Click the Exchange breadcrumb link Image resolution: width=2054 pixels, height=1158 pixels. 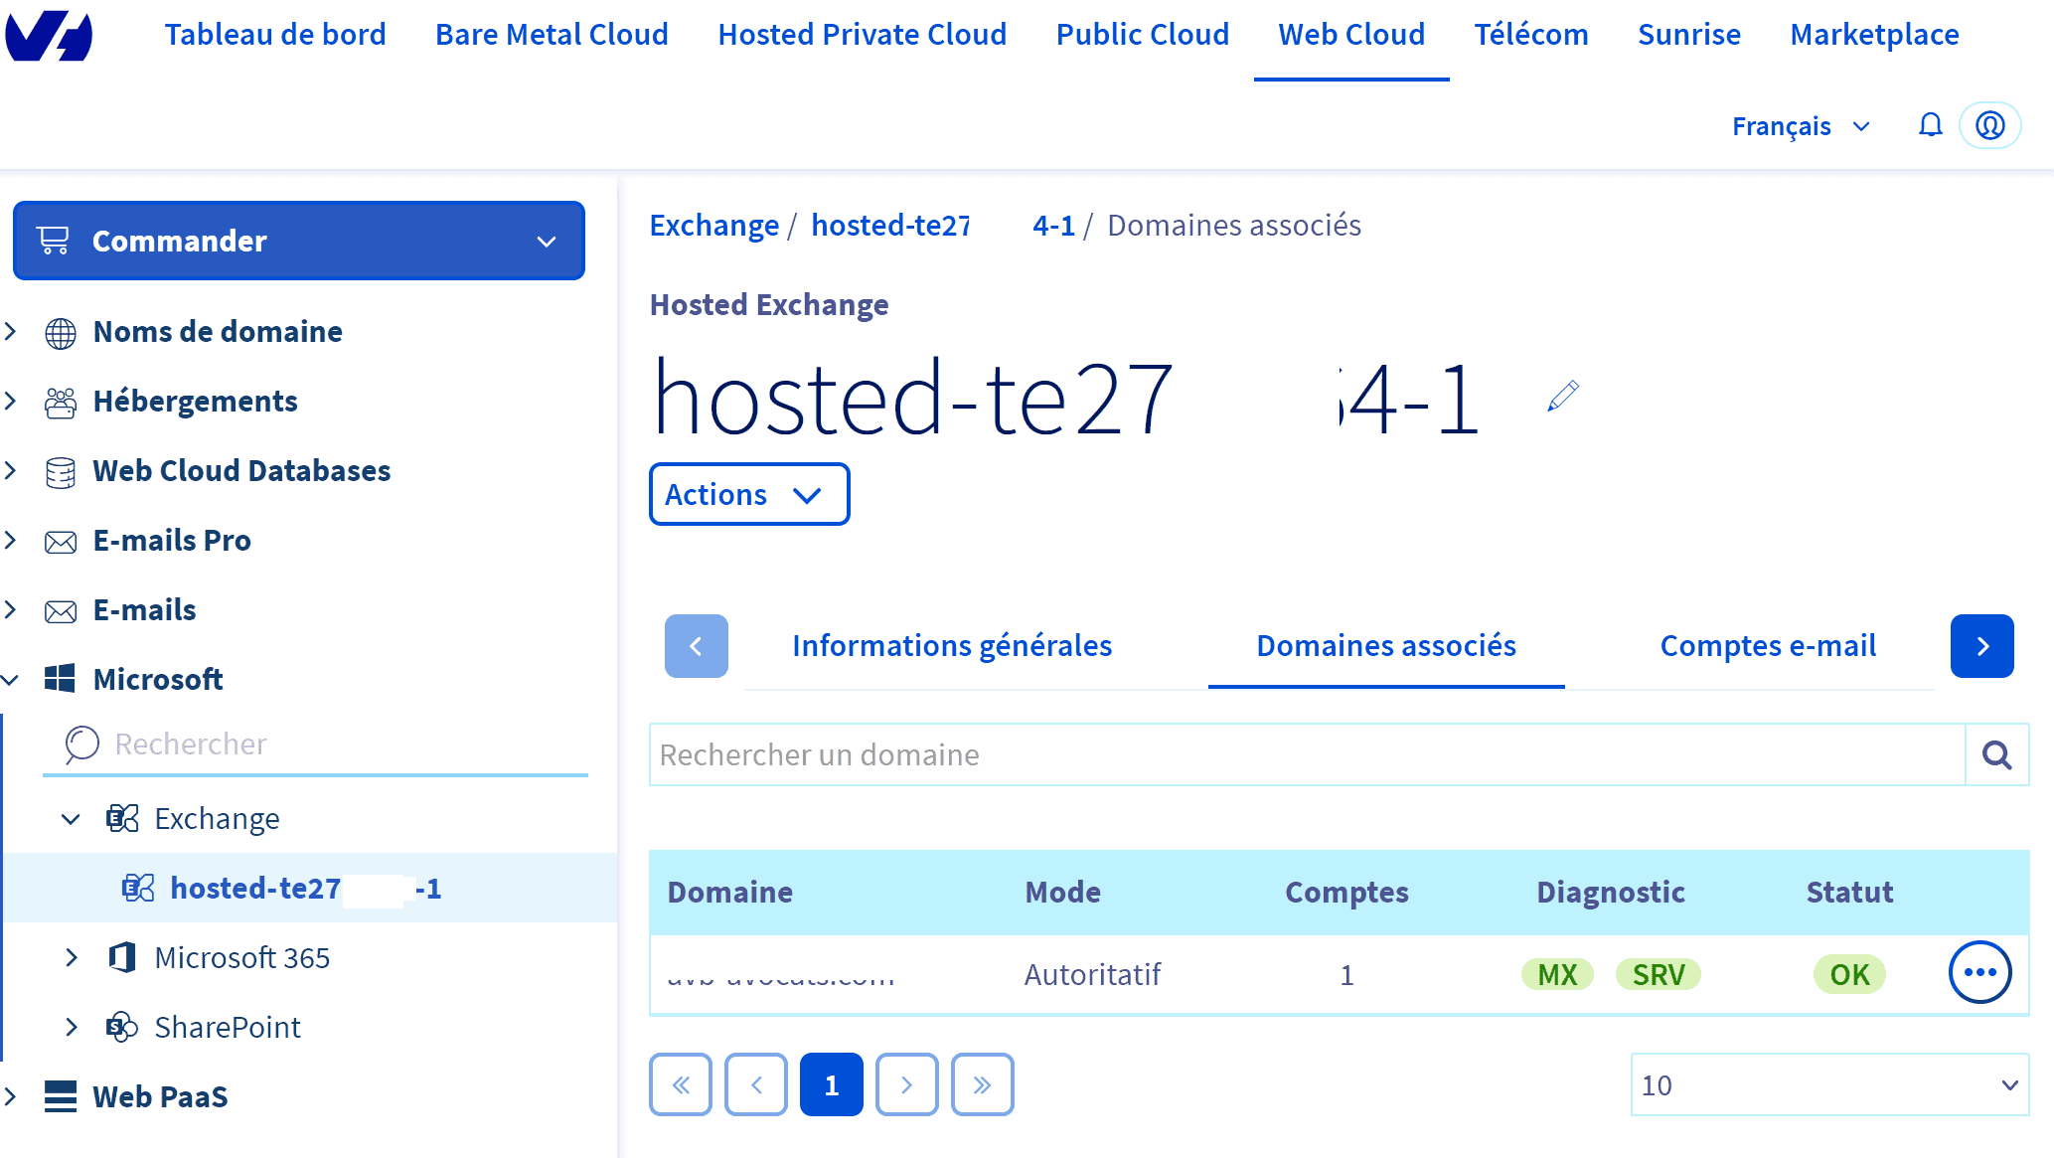[714, 226]
